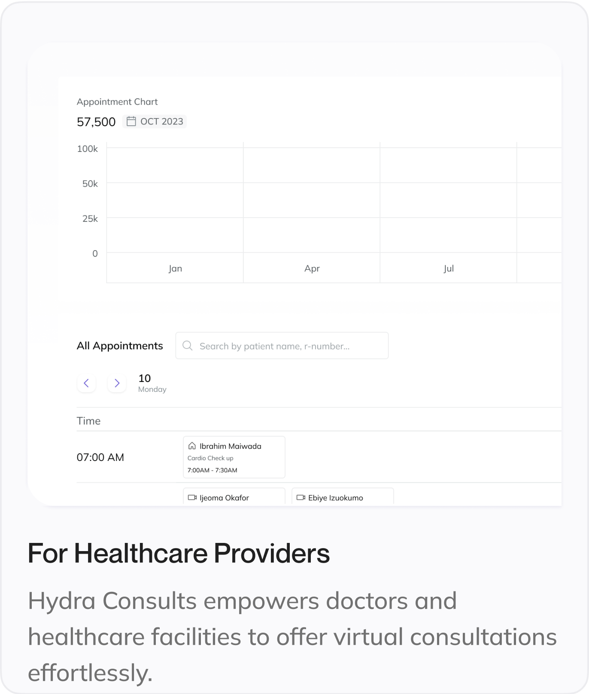Click the video icon on Ijeoma Okafor's card
The image size is (589, 694).
(x=192, y=497)
